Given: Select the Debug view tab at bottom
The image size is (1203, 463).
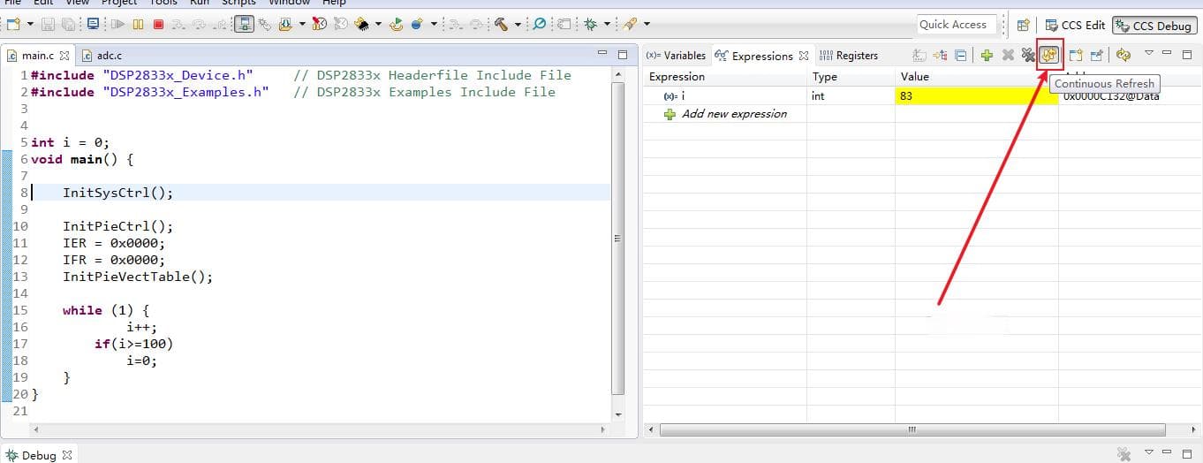Looking at the screenshot, I should tap(40, 455).
